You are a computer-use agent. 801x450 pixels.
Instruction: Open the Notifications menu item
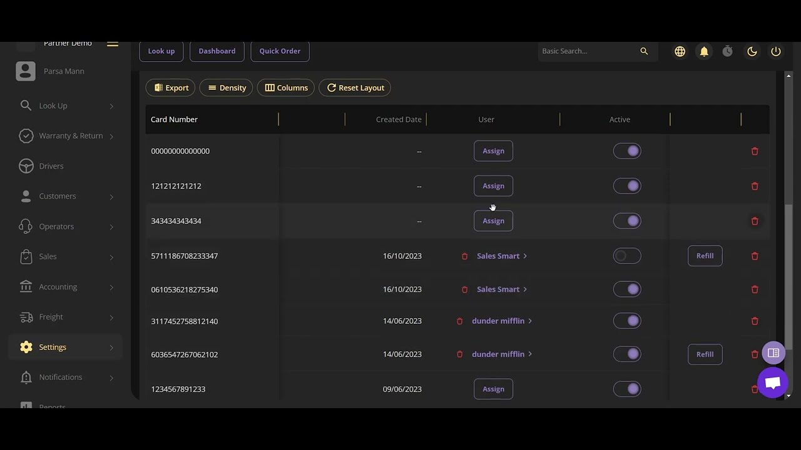(x=61, y=377)
